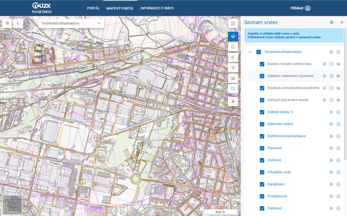Click the Stavba k ochraně před povodněmi label
This screenshot has height=216, width=347.
(293, 88)
